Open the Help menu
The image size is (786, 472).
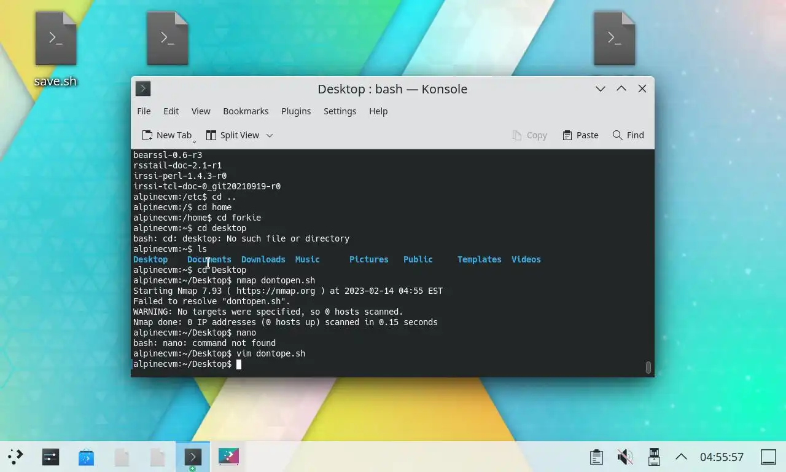(x=378, y=111)
